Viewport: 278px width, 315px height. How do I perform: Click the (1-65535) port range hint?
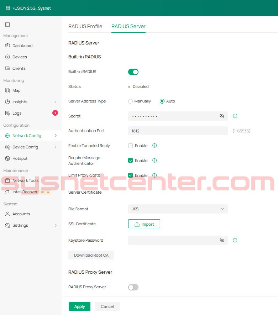241,131
